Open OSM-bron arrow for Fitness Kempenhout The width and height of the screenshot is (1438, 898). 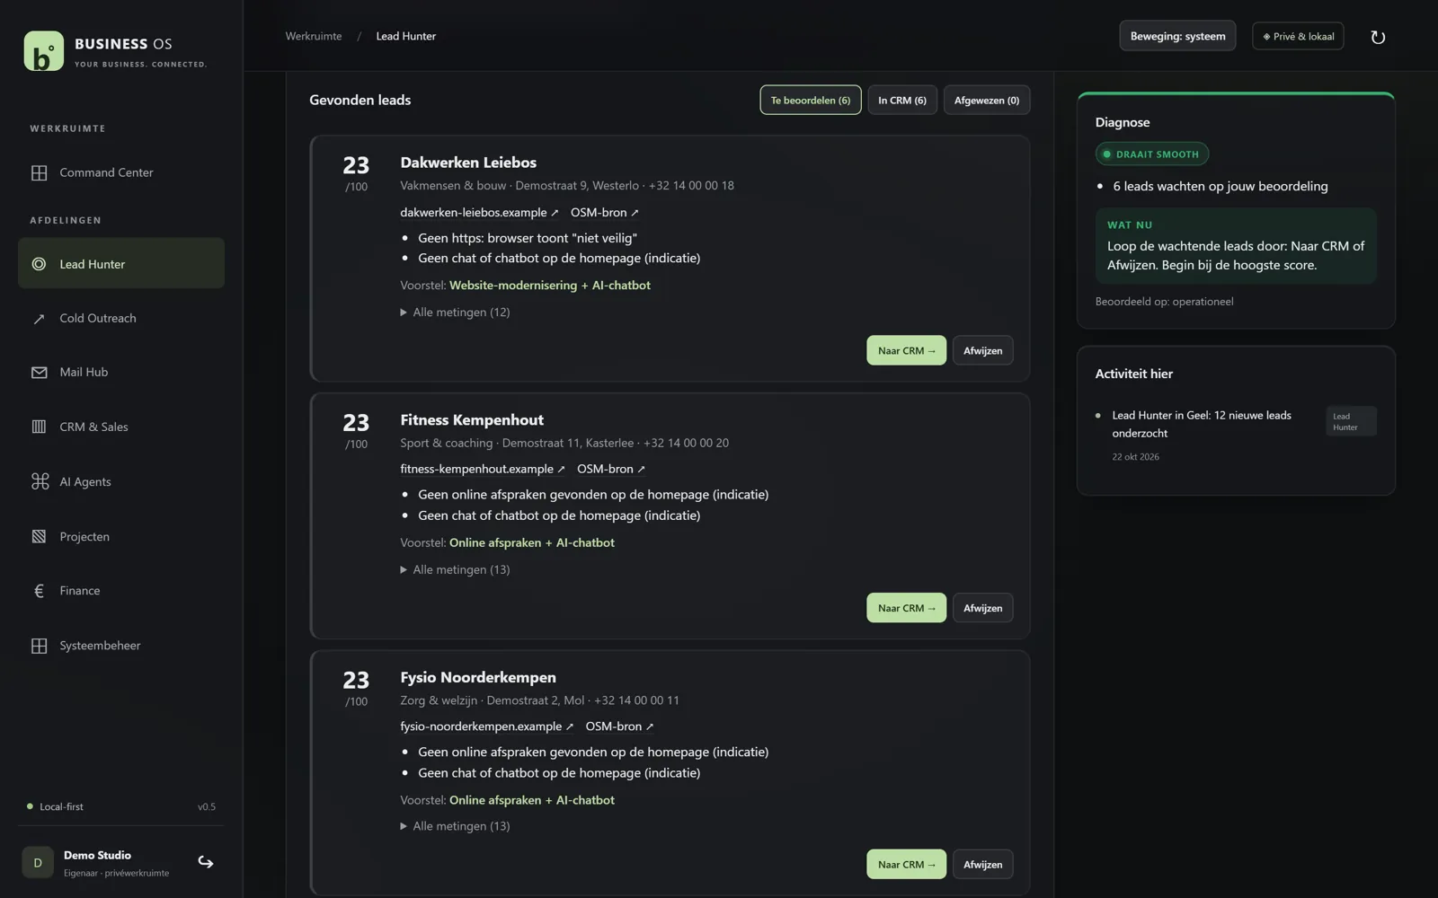641,470
